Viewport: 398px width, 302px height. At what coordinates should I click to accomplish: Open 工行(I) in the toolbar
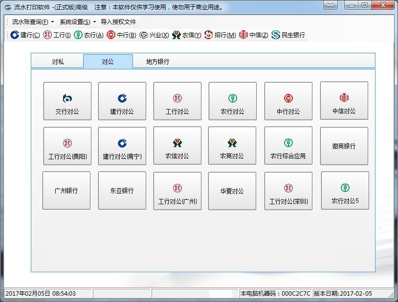57,35
